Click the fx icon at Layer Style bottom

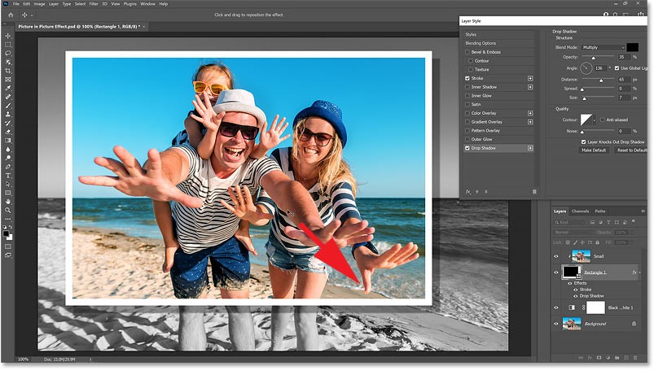468,191
